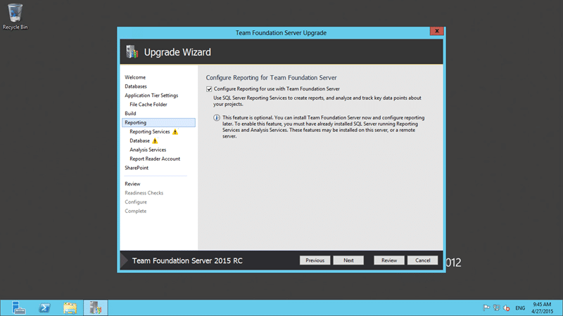Select the Databases wizard step

136,86
